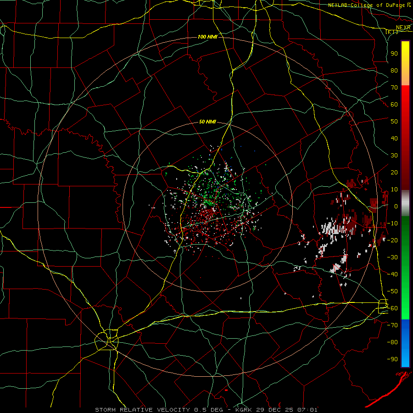This screenshot has width=413, height=413.
Task: Click the -90 scale label
Action: 392,359
